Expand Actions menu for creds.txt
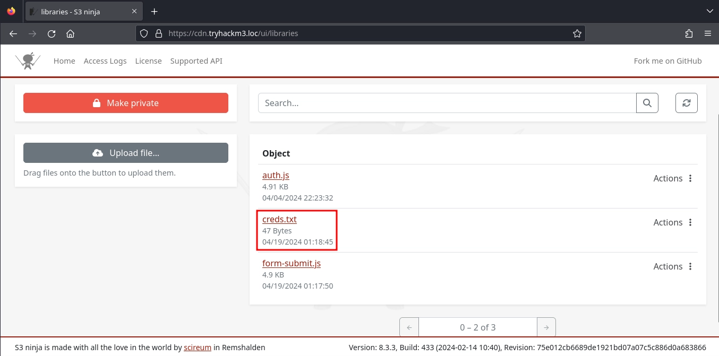This screenshot has width=719, height=356. tap(673, 222)
